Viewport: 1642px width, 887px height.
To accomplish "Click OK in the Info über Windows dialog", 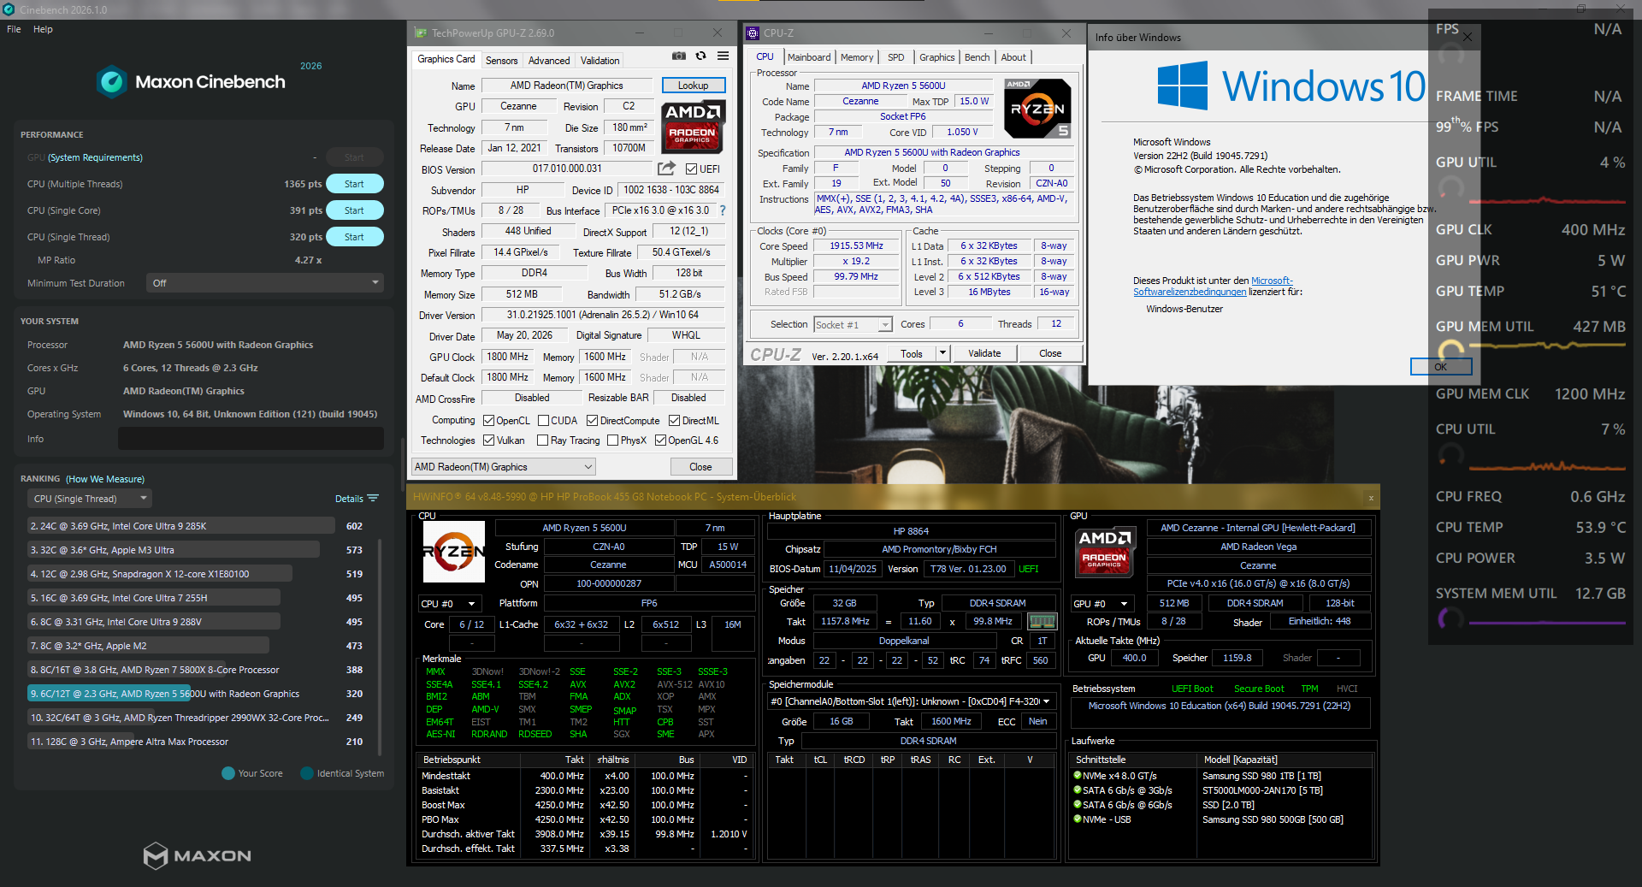I will (1441, 367).
